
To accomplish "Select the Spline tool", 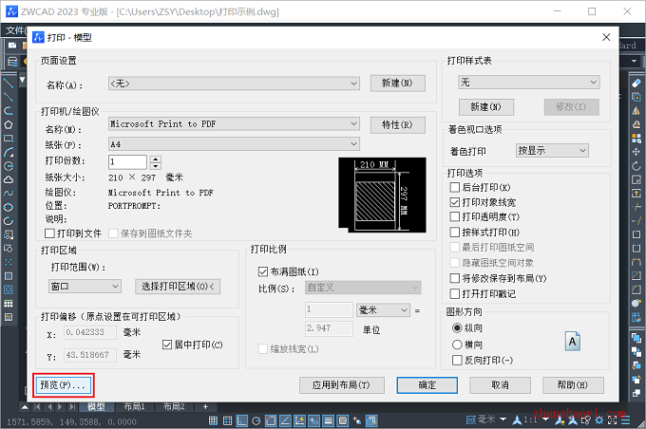I will click(x=9, y=194).
